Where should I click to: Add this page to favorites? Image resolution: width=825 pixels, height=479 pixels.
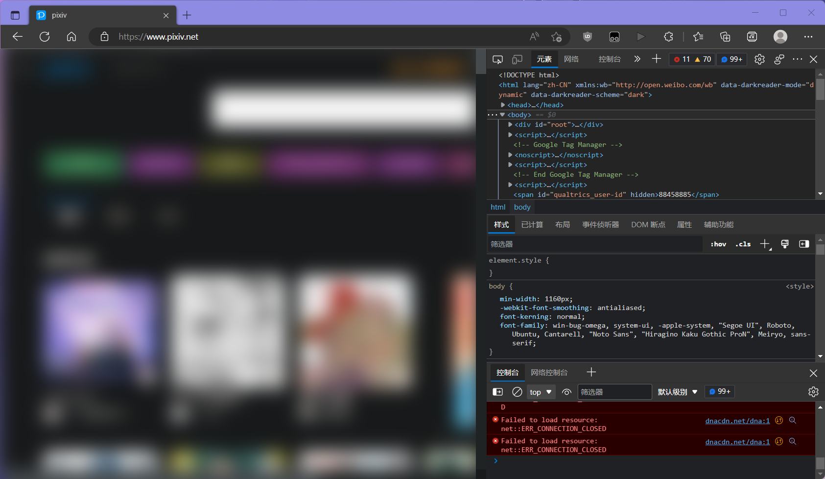tap(557, 37)
